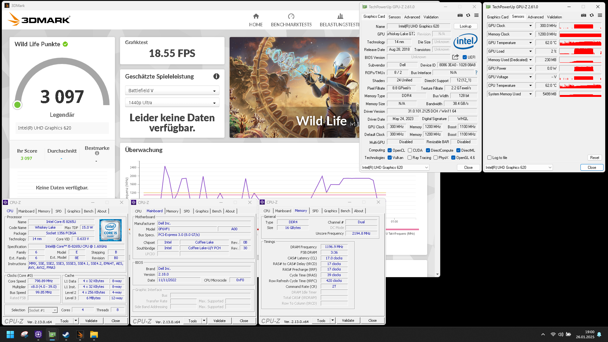608x342 pixels.
Task: Expand GPU Clock sensor dropdown
Action: [530, 26]
